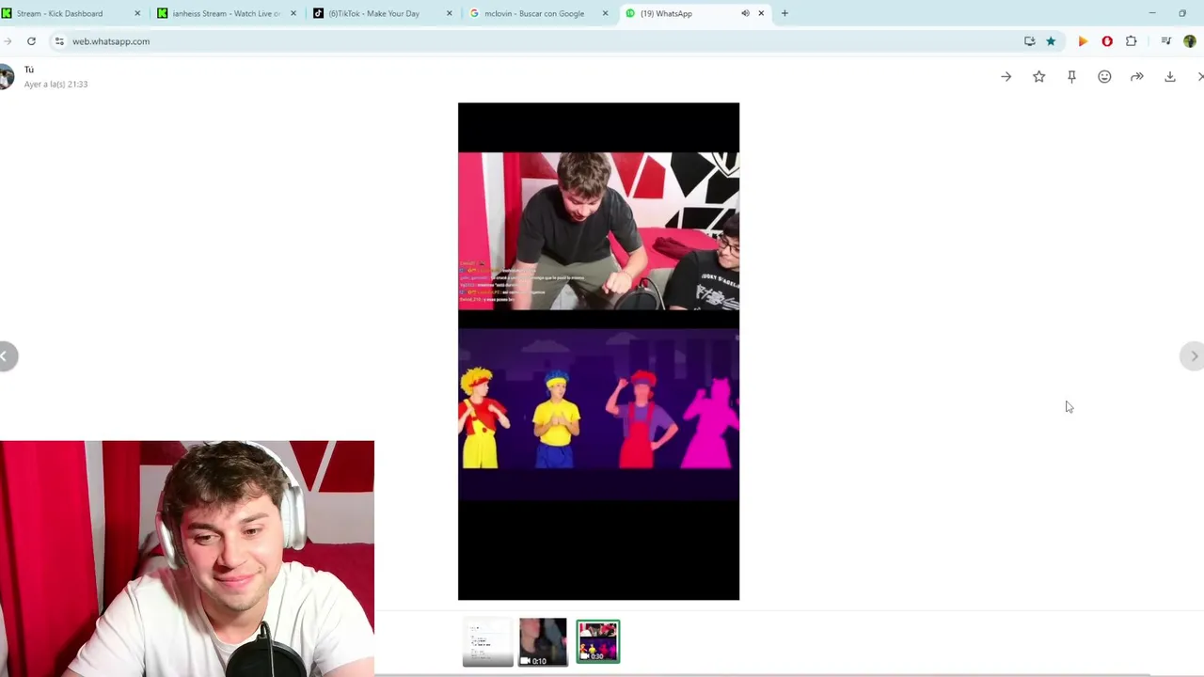This screenshot has height=677, width=1204.
Task: Pin the media message
Action: click(1071, 76)
